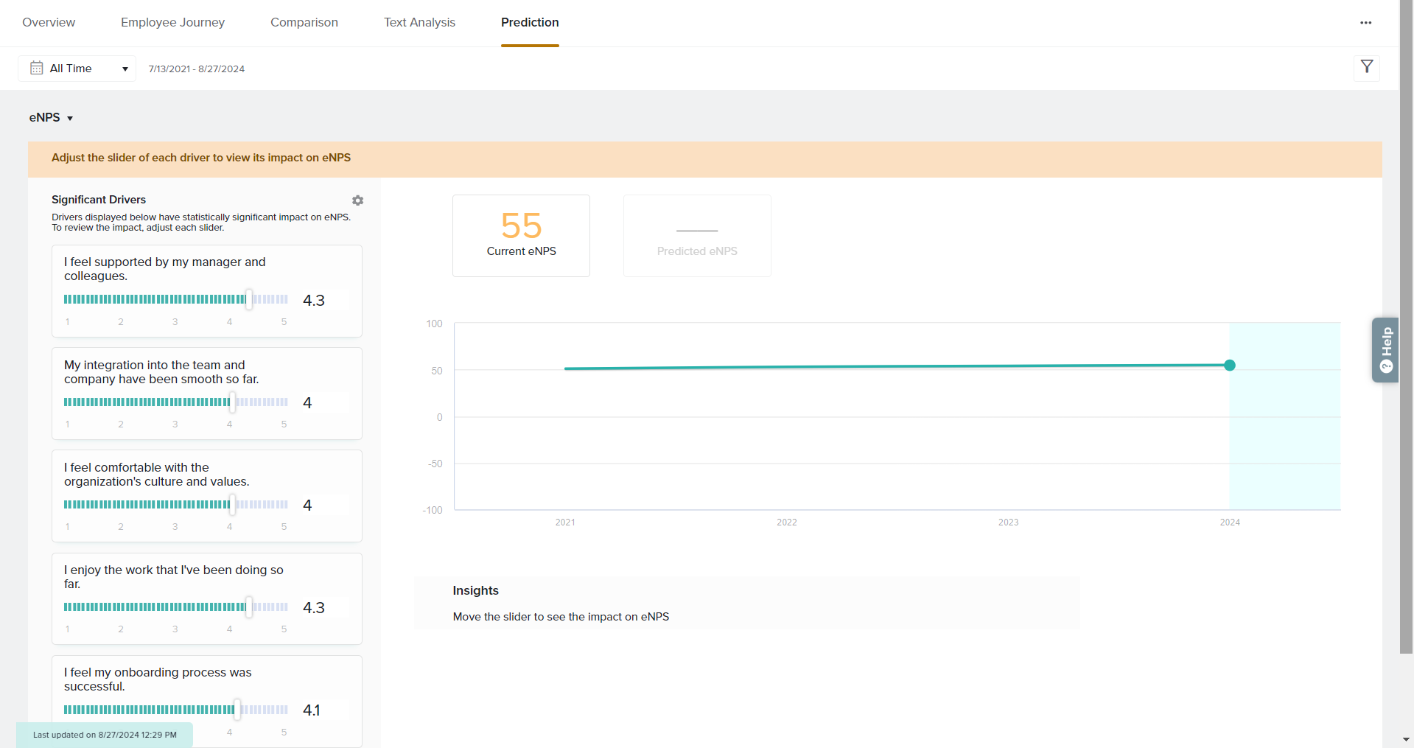
Task: Click the culture and values slider handle
Action: tap(233, 504)
